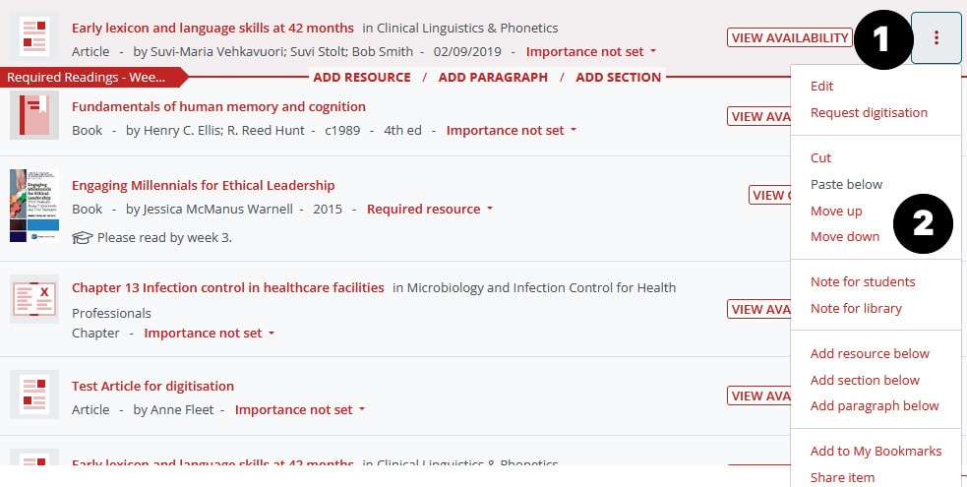Click the ADD RESOURCE link
Screen dimensions: 967x487
[x=361, y=77]
